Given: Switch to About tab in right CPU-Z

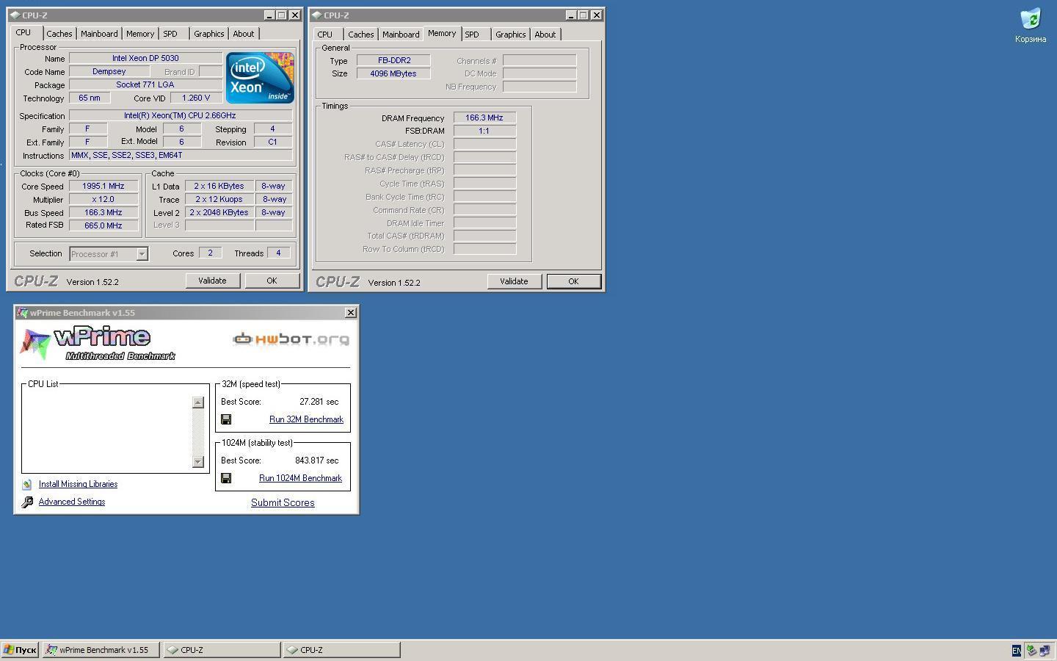Looking at the screenshot, I should point(545,35).
